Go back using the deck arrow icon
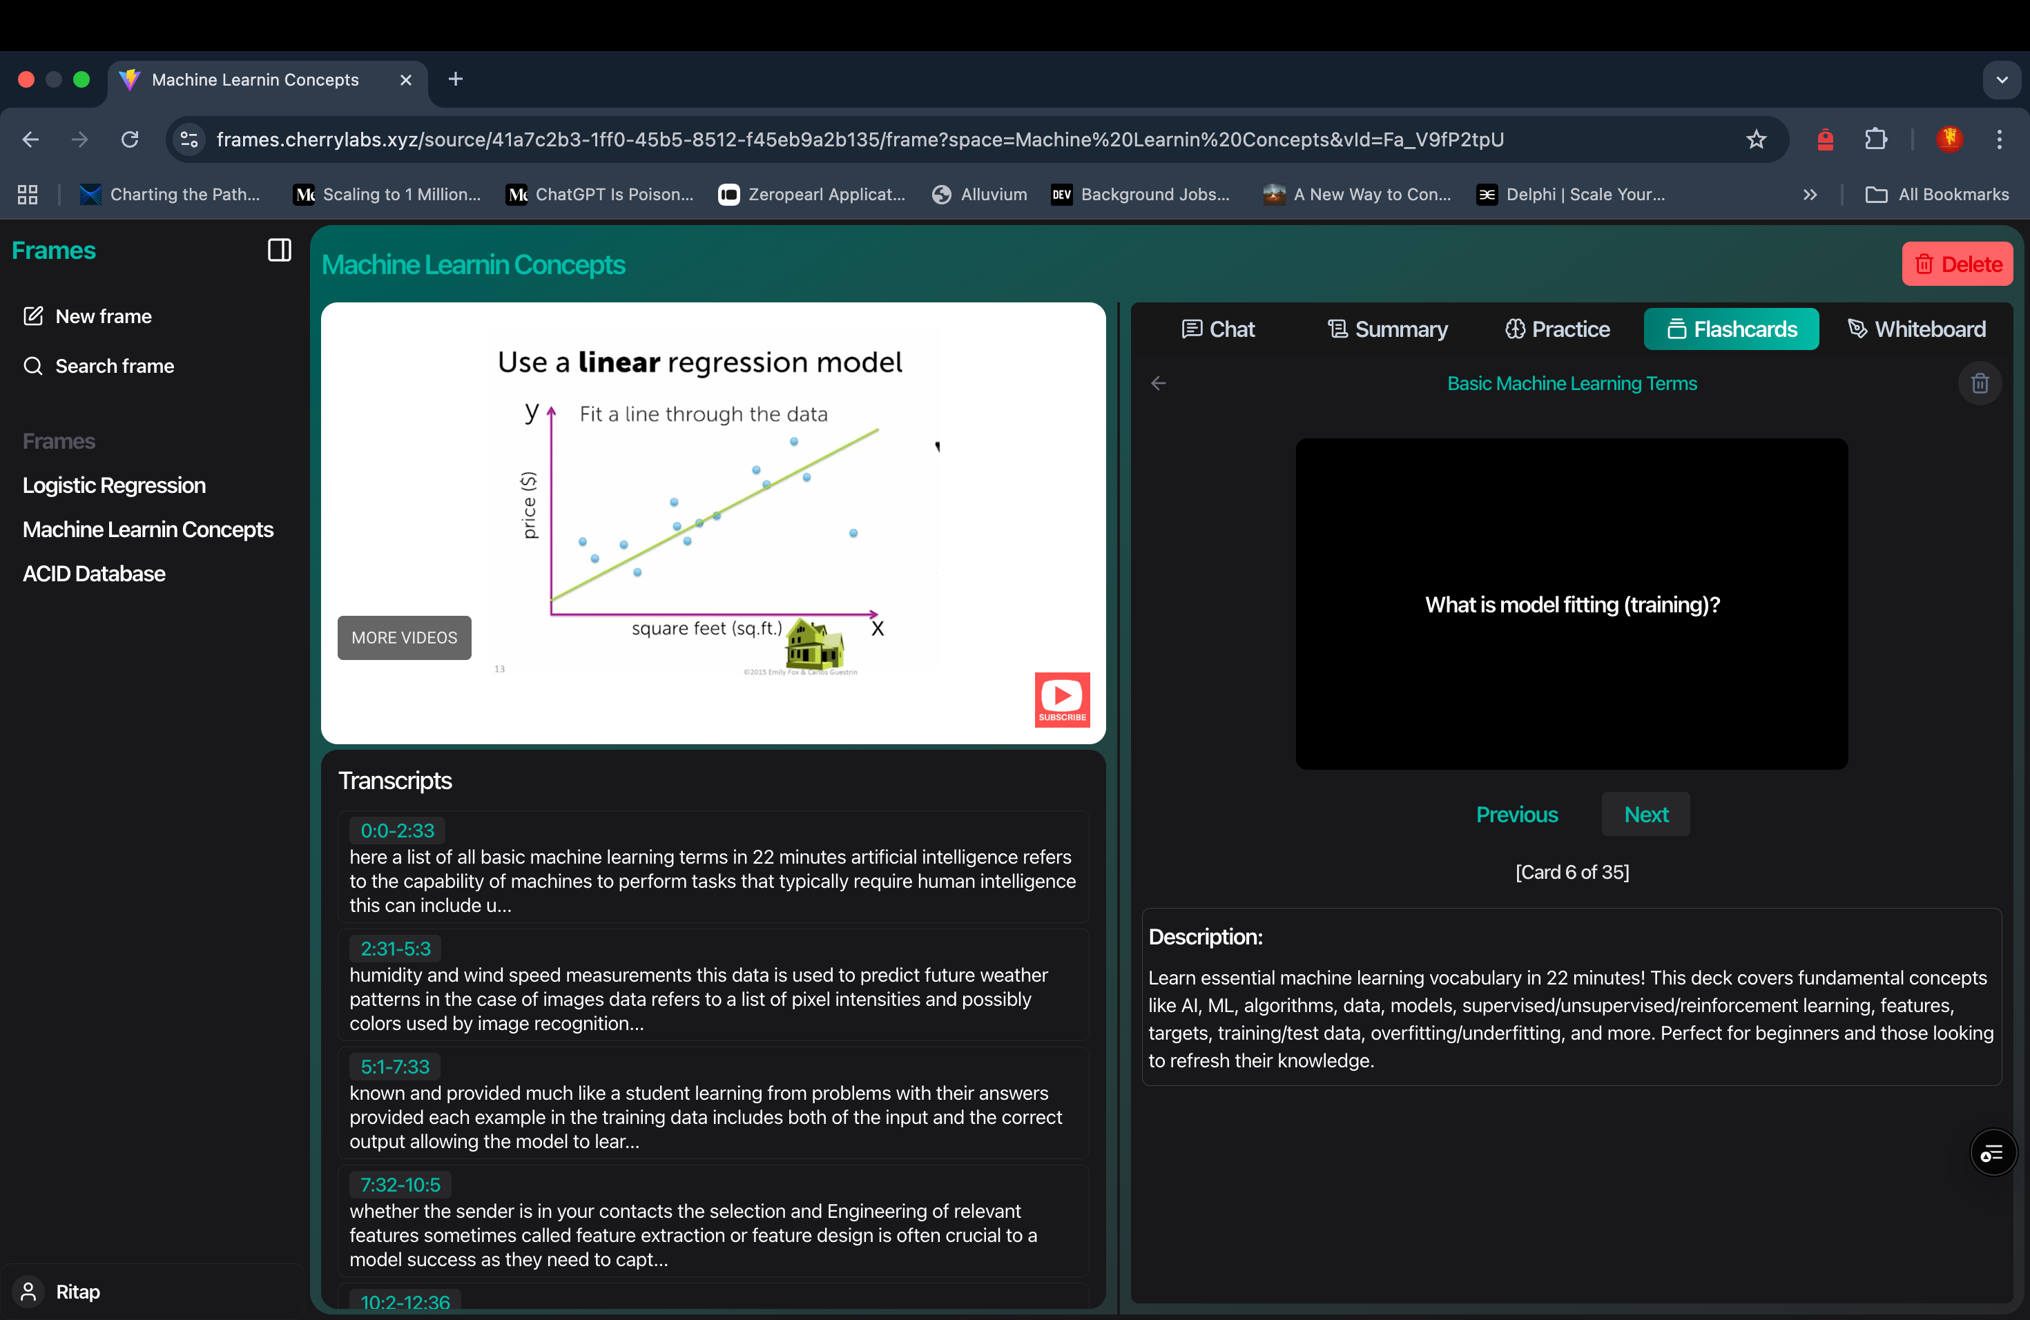Viewport: 2030px width, 1320px height. (x=1159, y=383)
